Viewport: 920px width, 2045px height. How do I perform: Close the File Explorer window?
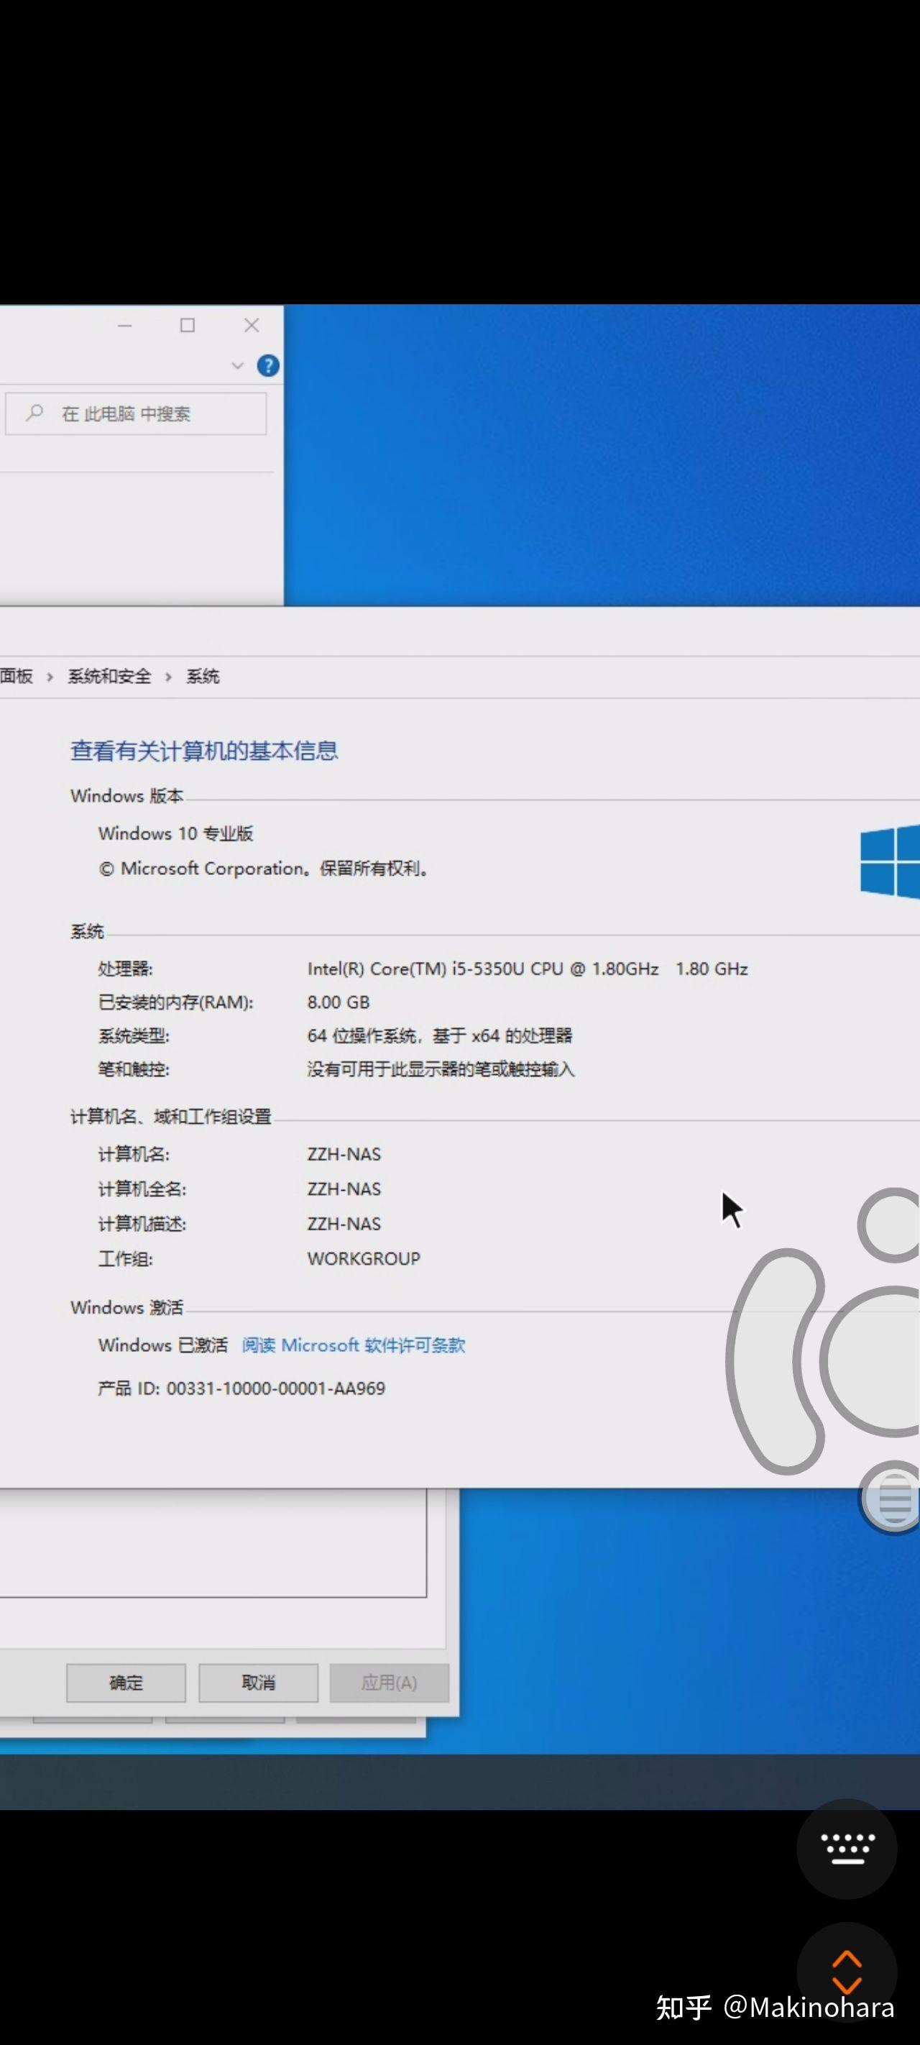tap(252, 326)
